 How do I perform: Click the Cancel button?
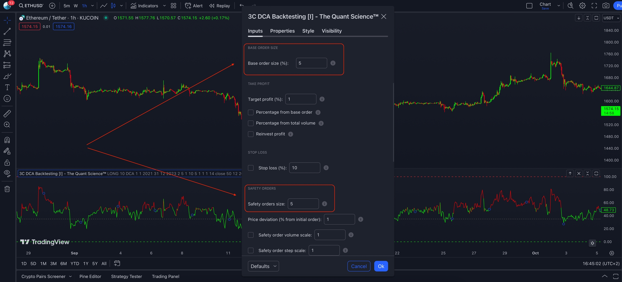pos(359,266)
